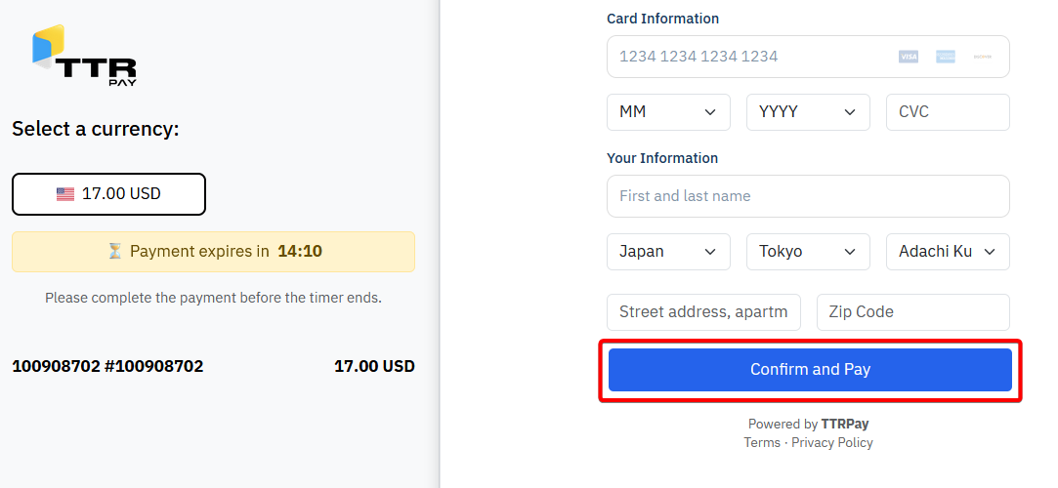Click the Street address input
The width and height of the screenshot is (1058, 488).
click(x=703, y=312)
